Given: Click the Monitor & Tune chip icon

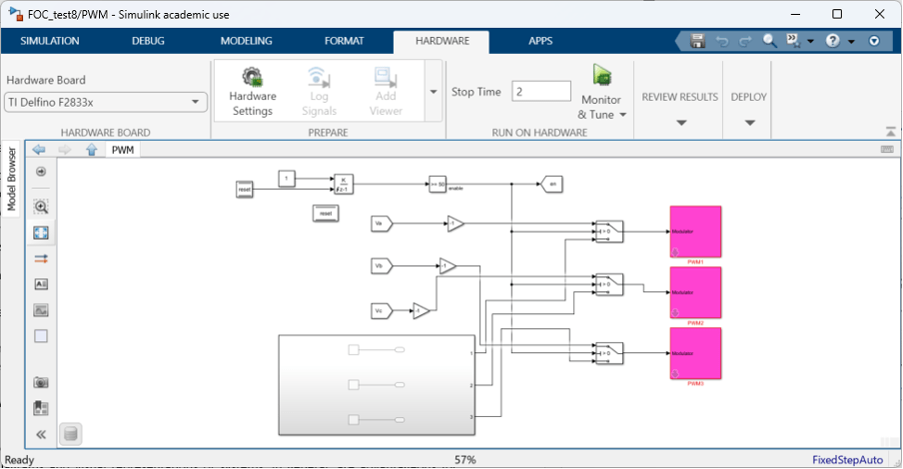Looking at the screenshot, I should point(601,76).
